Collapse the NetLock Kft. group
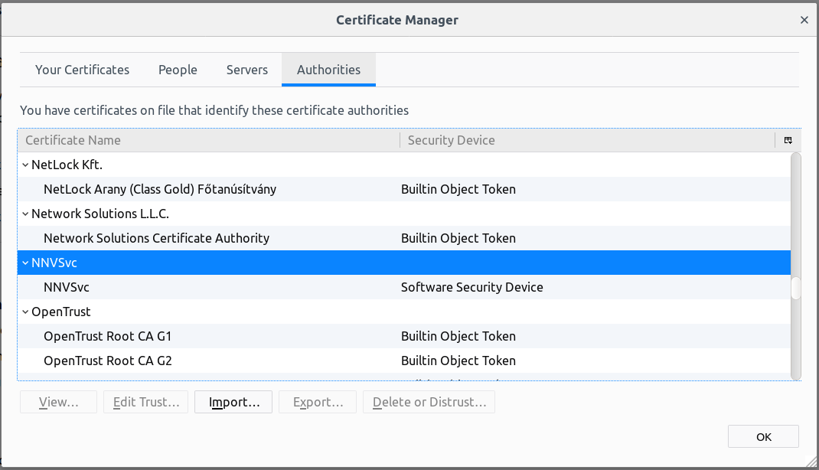Screen dimensions: 819x470 coord(25,165)
